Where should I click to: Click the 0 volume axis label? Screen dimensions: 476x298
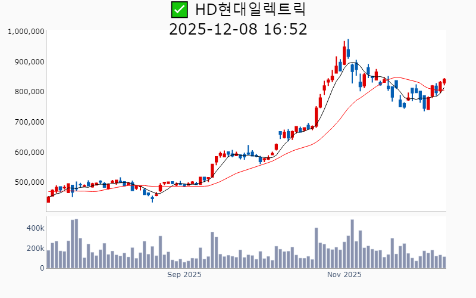[x=42, y=268]
